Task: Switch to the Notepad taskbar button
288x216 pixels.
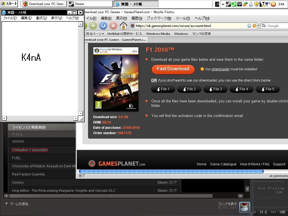Action: 136,4
